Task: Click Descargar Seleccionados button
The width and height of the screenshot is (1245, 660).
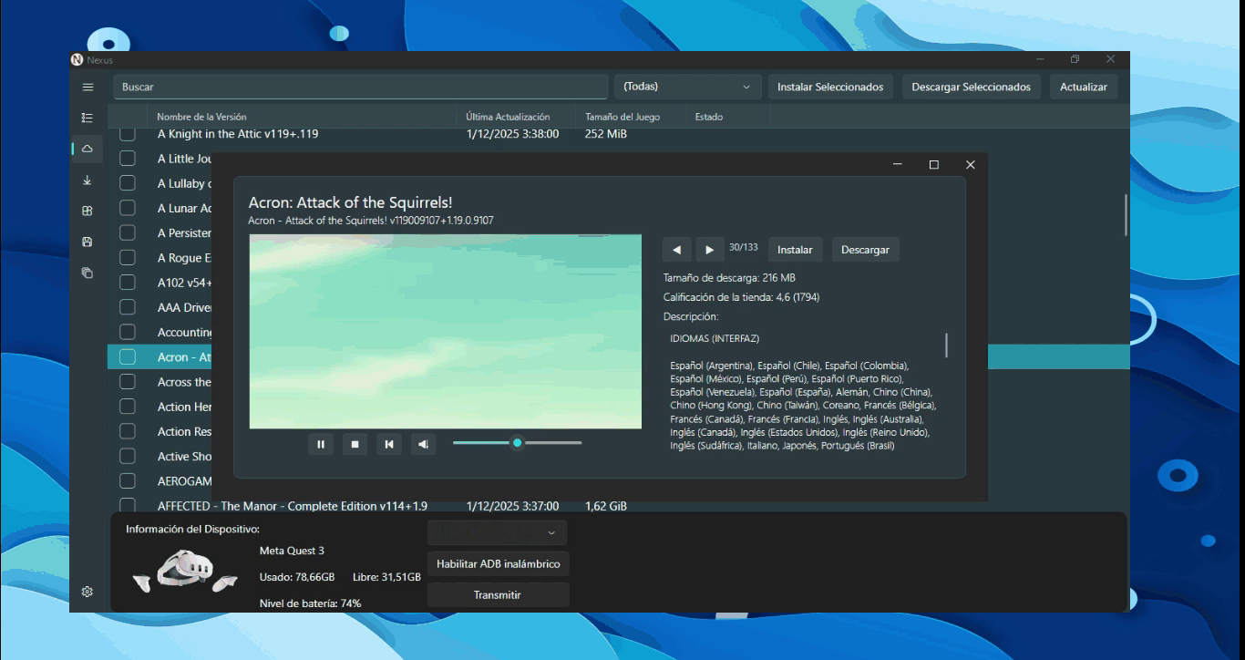Action: point(972,88)
